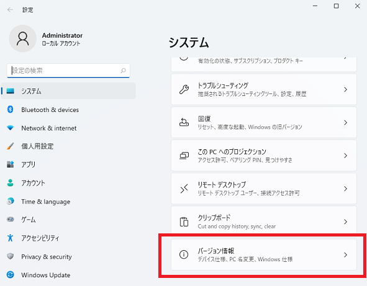Viewport: 367px width, 286px height.
Task: Click the リモート デスクトップ arrows icon
Action: tap(184, 188)
